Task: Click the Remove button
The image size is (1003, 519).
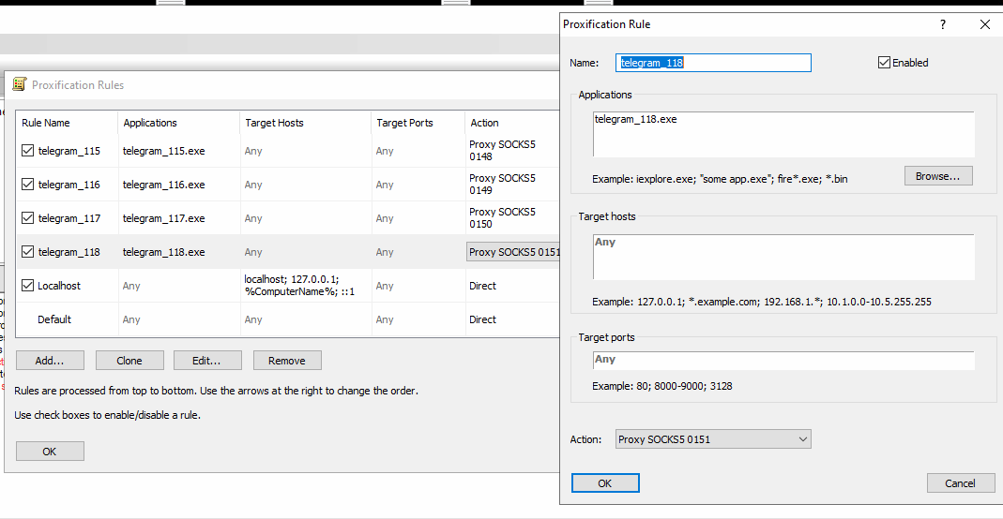Action: pyautogui.click(x=287, y=361)
